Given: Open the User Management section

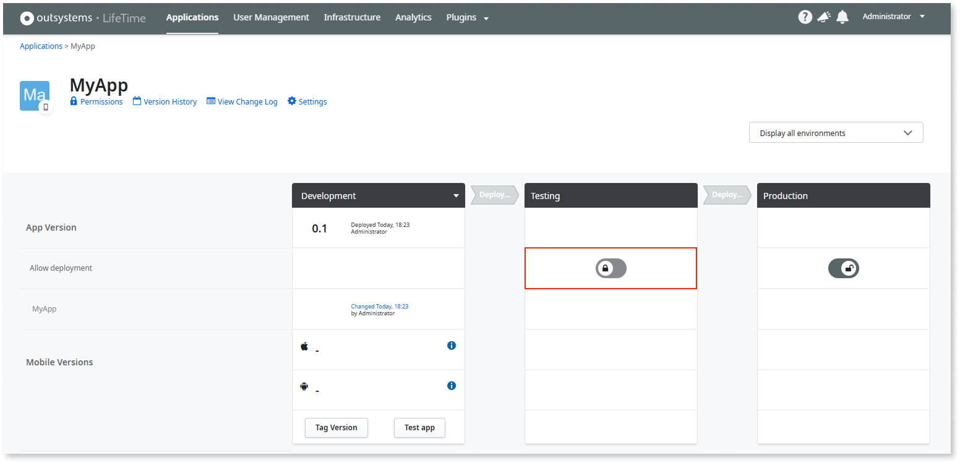Looking at the screenshot, I should coord(271,17).
